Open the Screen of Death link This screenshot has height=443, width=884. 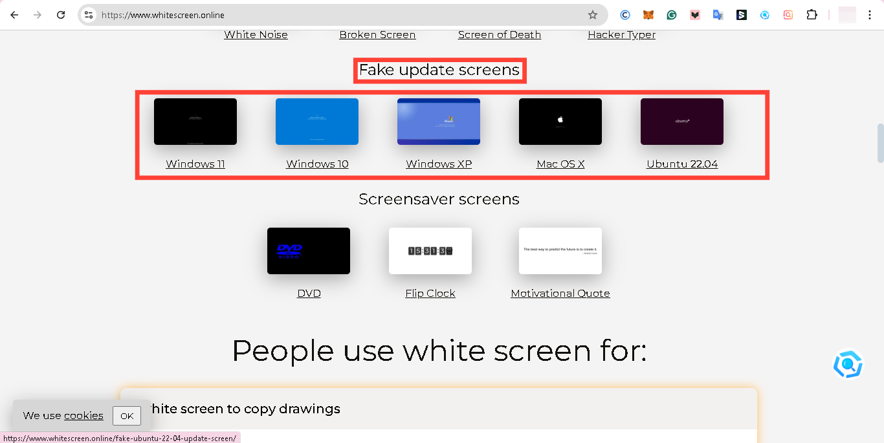(500, 35)
